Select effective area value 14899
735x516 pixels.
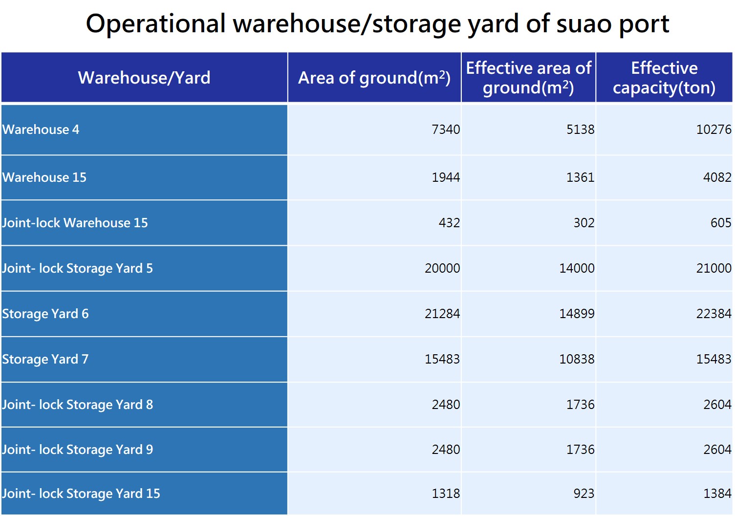tap(577, 314)
